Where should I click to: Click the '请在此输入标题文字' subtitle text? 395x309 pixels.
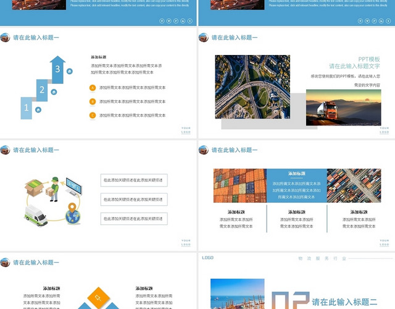(x=354, y=66)
